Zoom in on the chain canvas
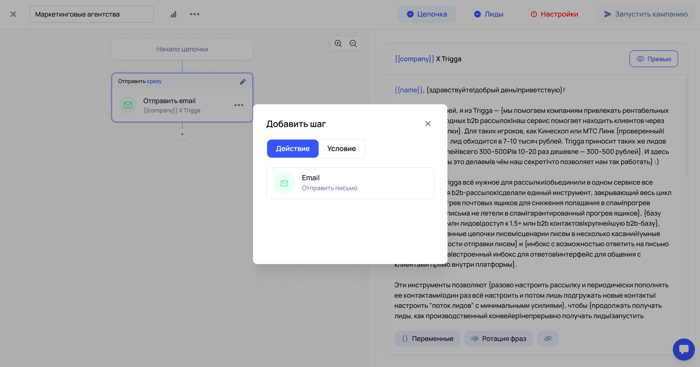700x367 pixels. click(x=338, y=43)
